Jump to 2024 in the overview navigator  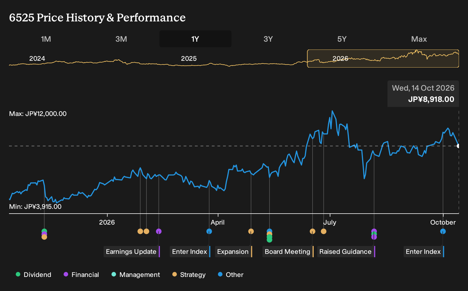pyautogui.click(x=37, y=59)
